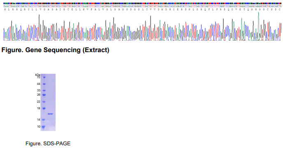This screenshot has height=149, width=283.
Task: Click the amino acid translation row
Action: click(142, 9)
